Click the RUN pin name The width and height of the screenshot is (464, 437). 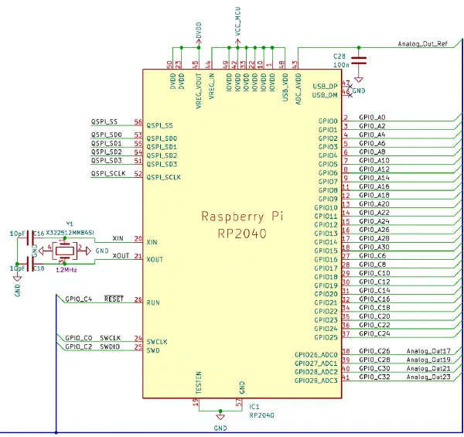pyautogui.click(x=153, y=302)
